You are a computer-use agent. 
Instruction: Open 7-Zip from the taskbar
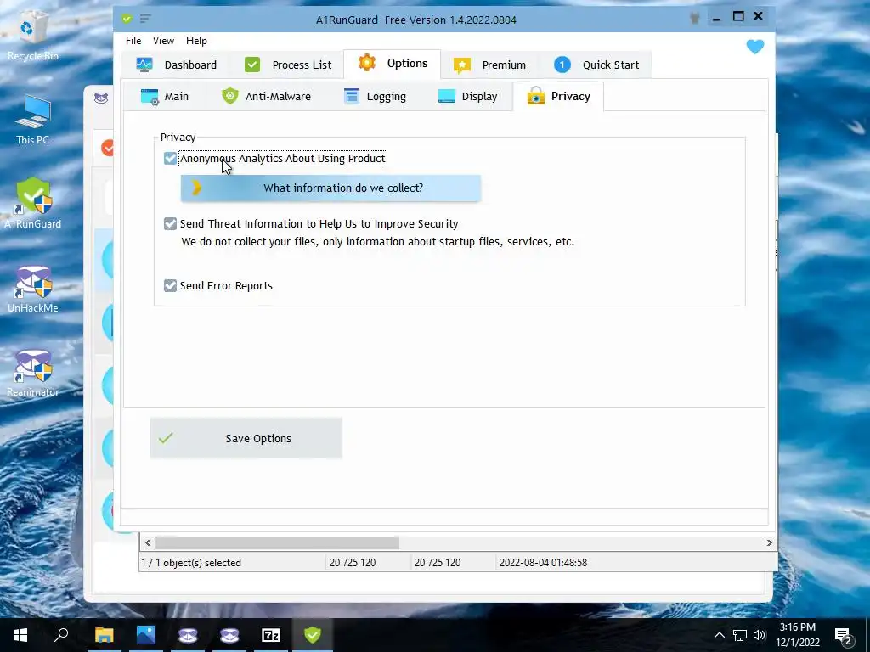[271, 635]
